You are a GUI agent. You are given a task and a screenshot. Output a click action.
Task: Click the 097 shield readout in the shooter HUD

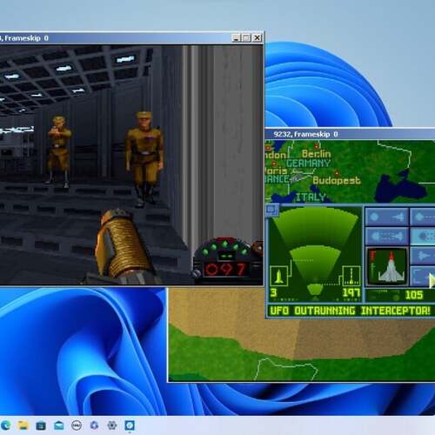(226, 269)
